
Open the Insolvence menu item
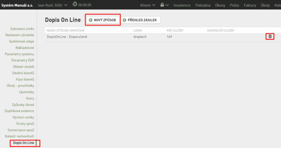coord(182,5)
